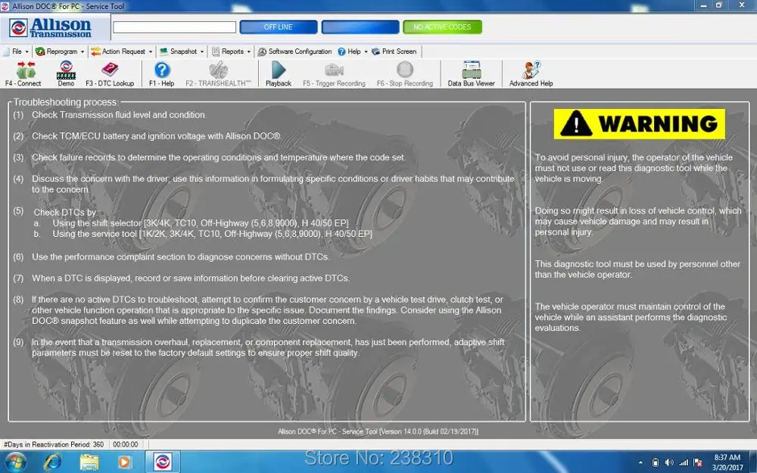Click the Action Center flag tray icon
The image size is (757, 473).
(698, 463)
